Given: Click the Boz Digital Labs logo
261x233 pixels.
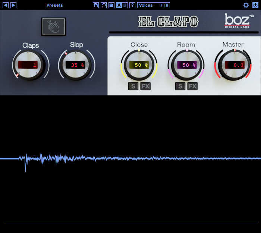Looking at the screenshot, I should click(x=239, y=21).
